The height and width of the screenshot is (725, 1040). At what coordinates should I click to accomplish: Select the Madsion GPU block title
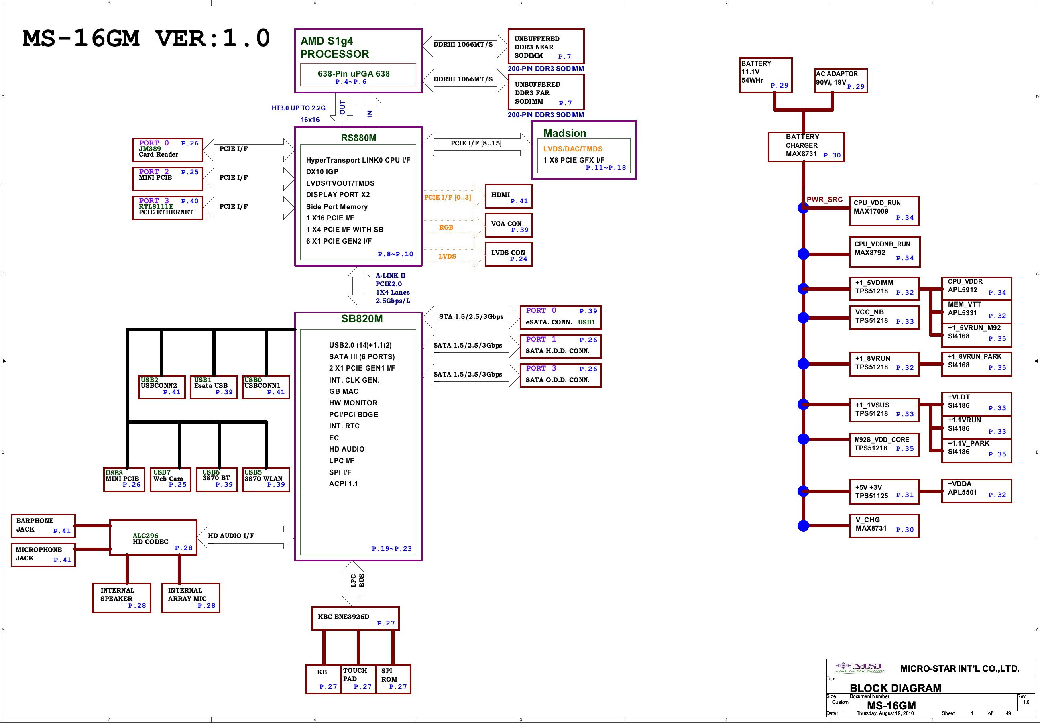pos(565,133)
